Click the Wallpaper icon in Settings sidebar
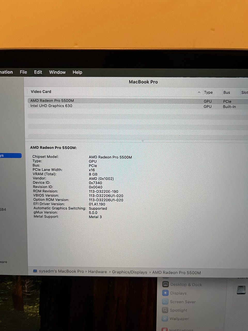The image size is (248, 331). pos(165,318)
